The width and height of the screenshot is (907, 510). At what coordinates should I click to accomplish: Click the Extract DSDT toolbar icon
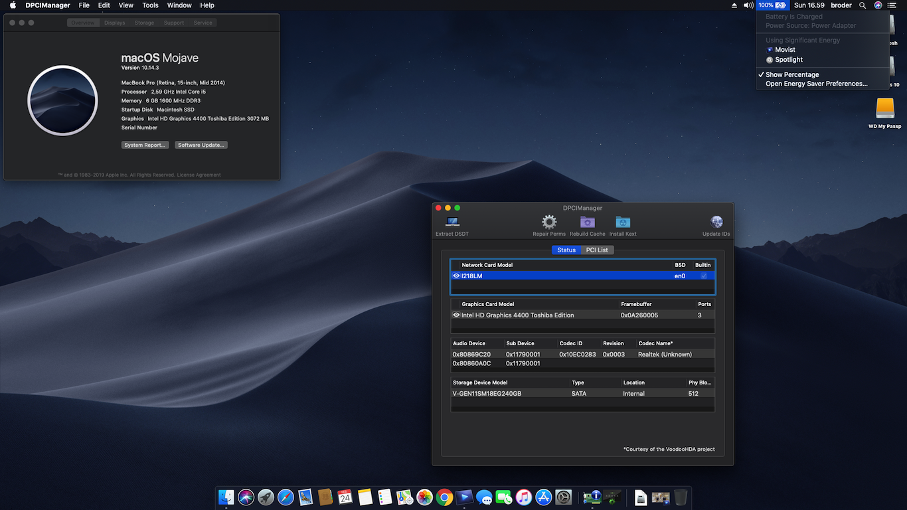(452, 222)
